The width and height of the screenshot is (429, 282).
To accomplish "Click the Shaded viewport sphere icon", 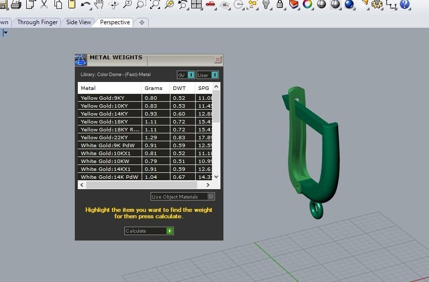I will pyautogui.click(x=322, y=4).
